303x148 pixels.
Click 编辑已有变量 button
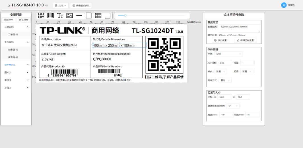(246, 40)
